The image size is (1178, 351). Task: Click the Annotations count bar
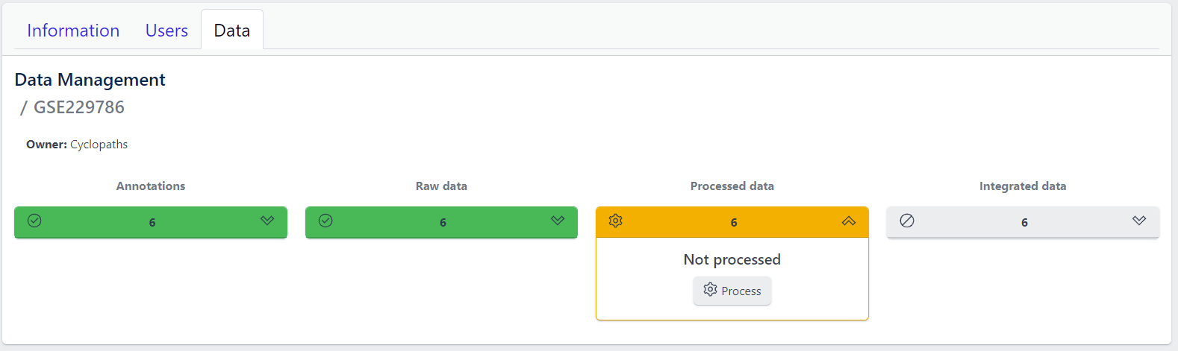click(x=152, y=222)
